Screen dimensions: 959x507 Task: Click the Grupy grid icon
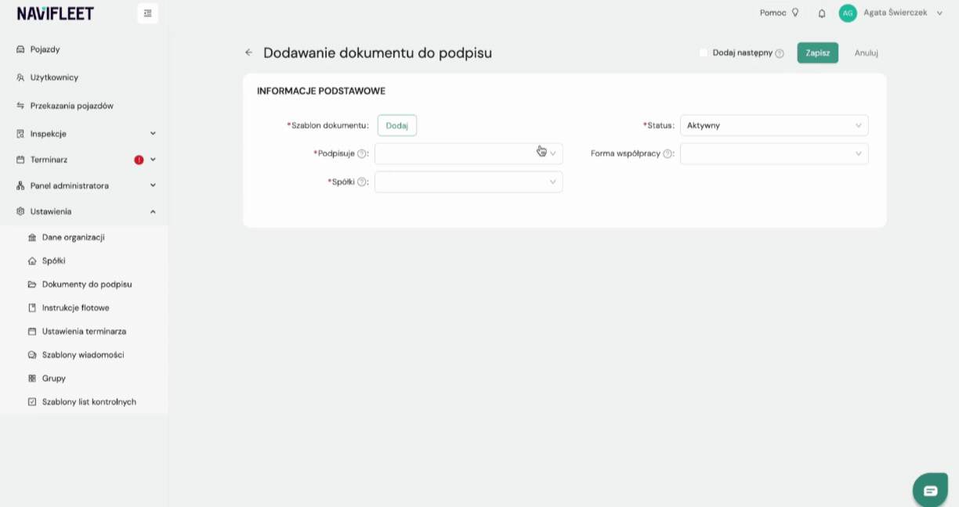tap(32, 378)
